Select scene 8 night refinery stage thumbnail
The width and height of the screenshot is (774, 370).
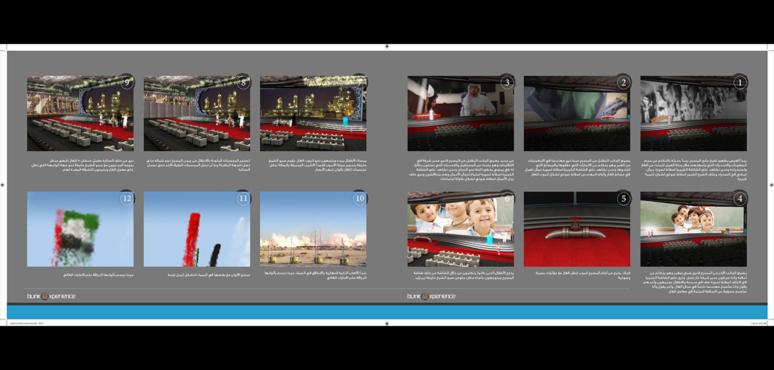pyautogui.click(x=197, y=113)
